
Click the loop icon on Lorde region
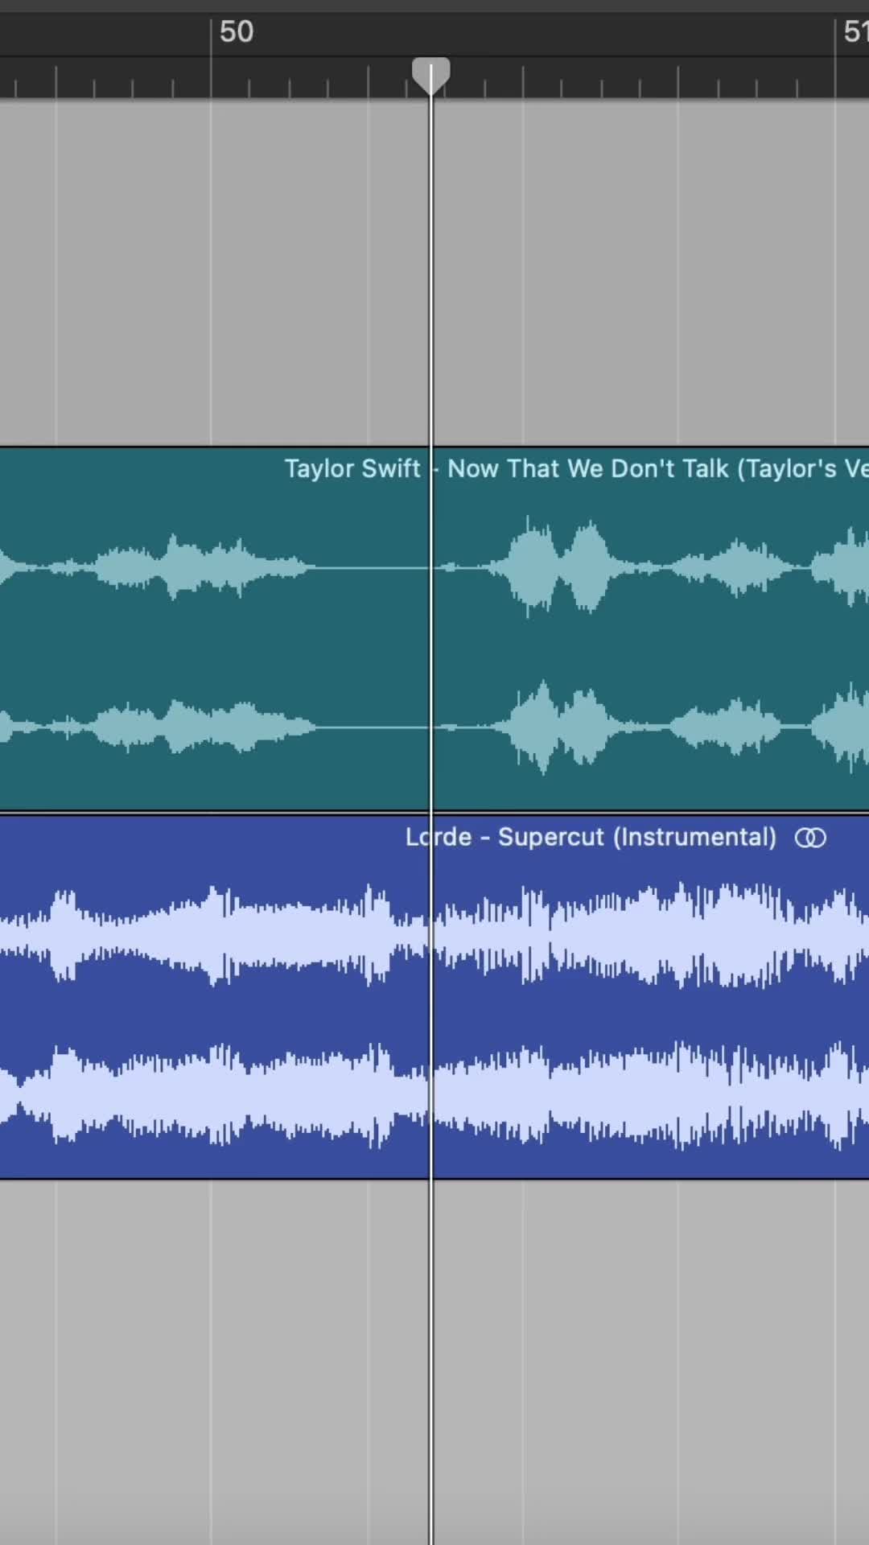810,838
